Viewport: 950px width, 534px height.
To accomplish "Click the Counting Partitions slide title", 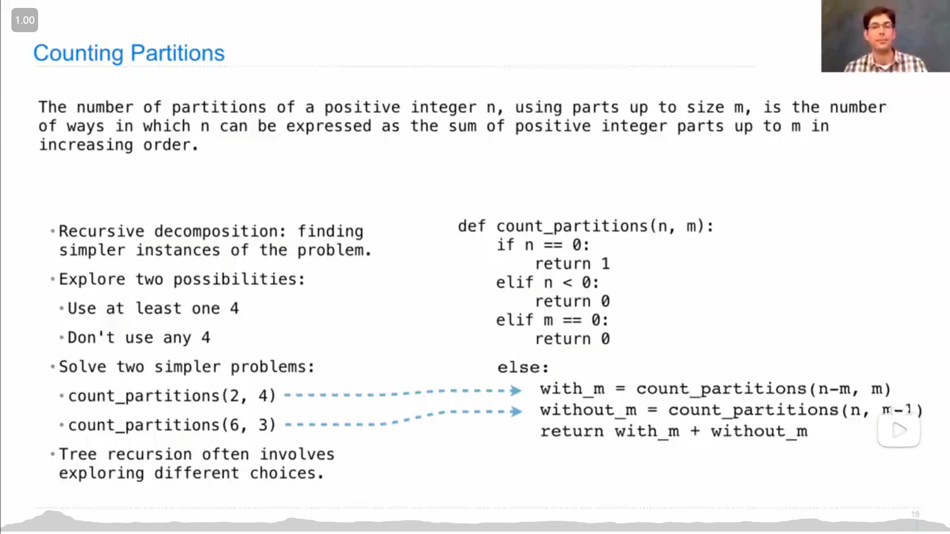I will click(x=129, y=53).
